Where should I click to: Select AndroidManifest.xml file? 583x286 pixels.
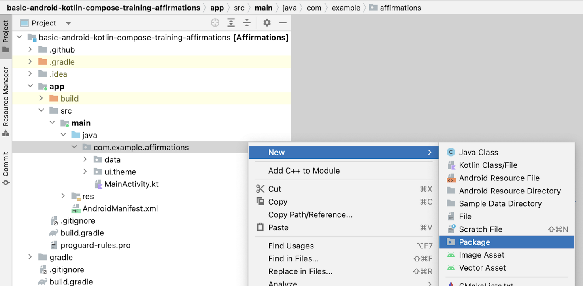(x=120, y=209)
